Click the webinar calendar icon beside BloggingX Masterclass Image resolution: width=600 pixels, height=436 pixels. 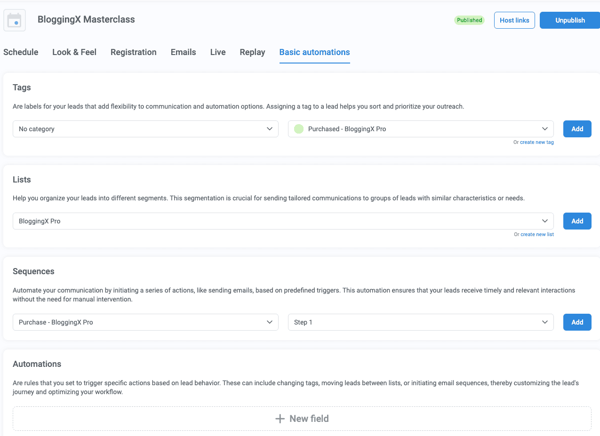point(15,20)
